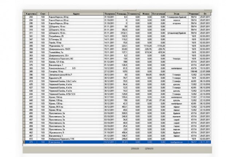Screen dimensions: 226x157
Task: Click the current-row arrow indicator beside row 479
Action: (x=24, y=142)
